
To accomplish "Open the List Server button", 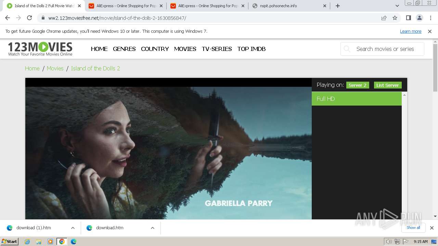I will 388,85.
